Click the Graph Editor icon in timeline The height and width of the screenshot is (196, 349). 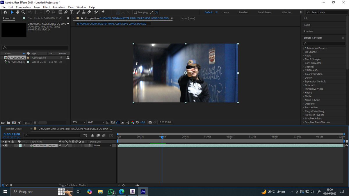[111, 136]
